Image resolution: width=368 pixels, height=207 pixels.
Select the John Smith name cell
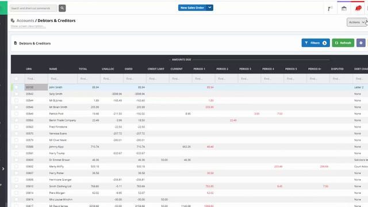(56, 87)
